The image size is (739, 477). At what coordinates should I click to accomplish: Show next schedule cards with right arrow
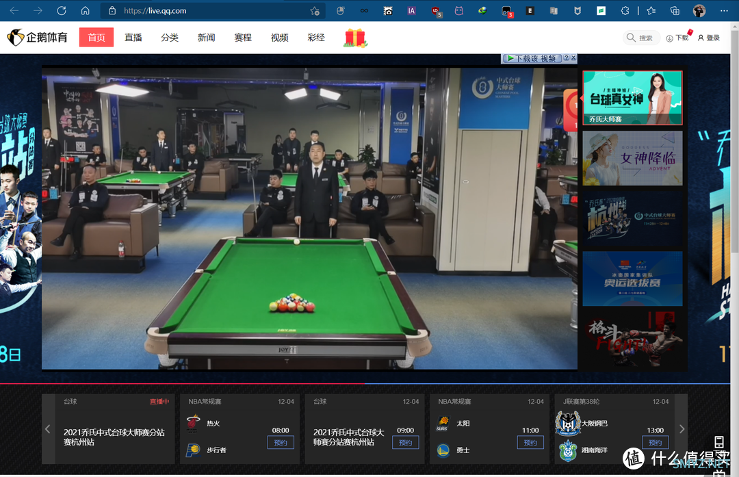[x=682, y=429]
